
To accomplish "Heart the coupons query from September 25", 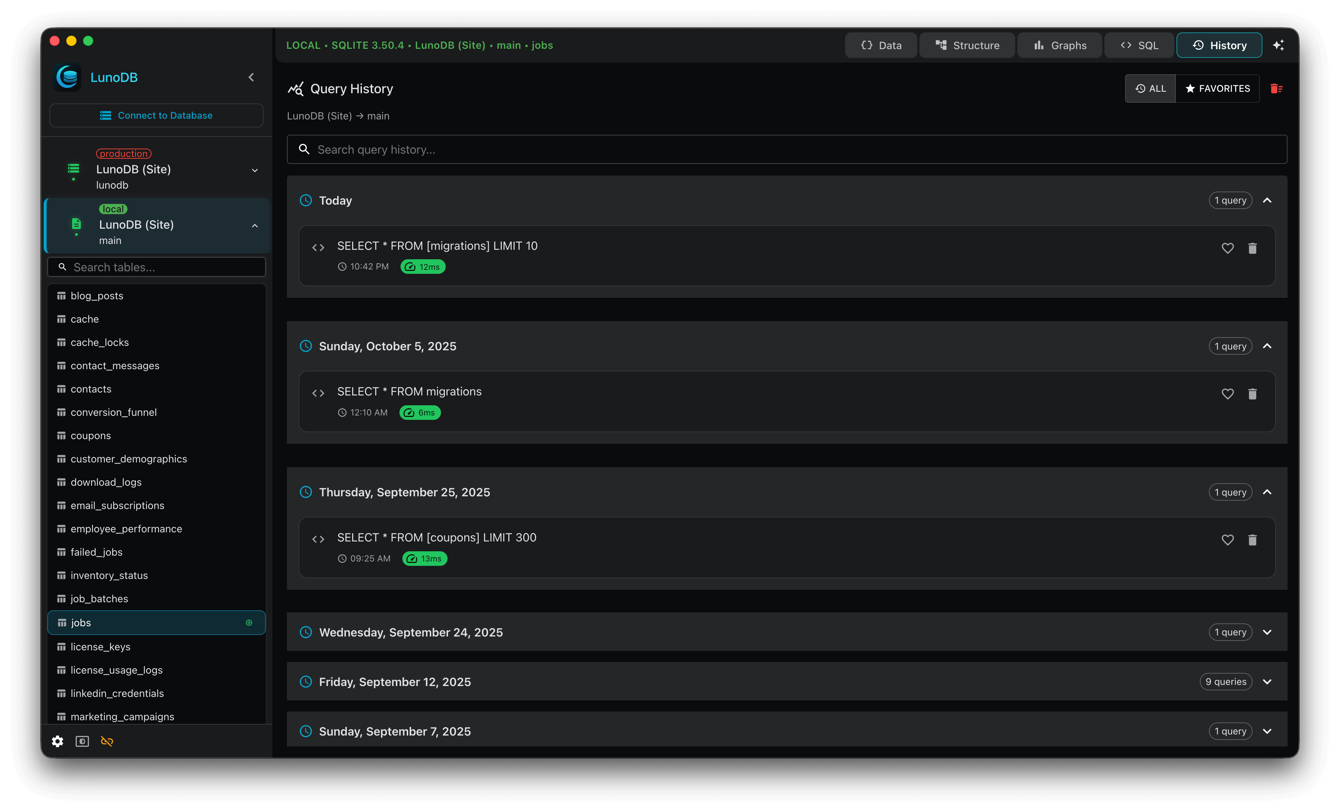I will [x=1227, y=540].
